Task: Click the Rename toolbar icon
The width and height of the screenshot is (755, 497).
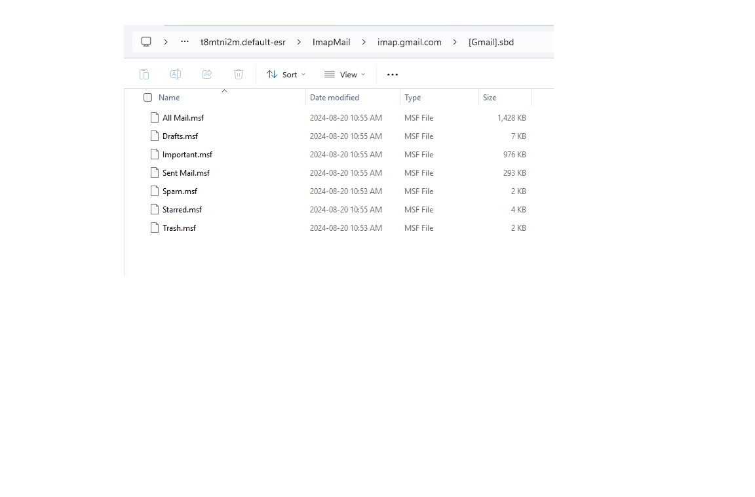Action: (x=175, y=74)
